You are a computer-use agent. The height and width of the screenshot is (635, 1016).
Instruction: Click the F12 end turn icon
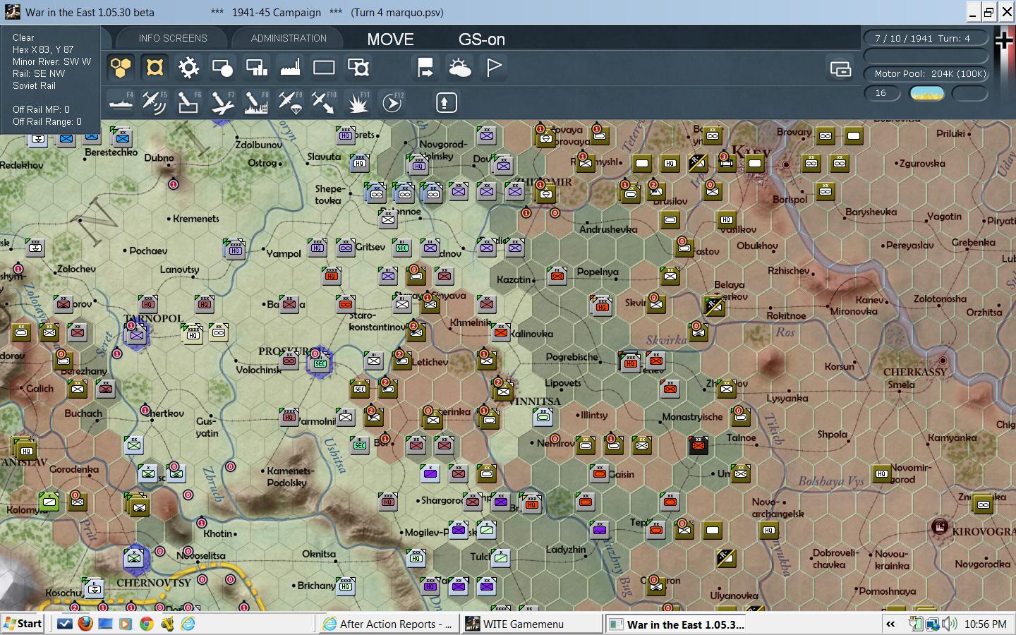pyautogui.click(x=392, y=103)
